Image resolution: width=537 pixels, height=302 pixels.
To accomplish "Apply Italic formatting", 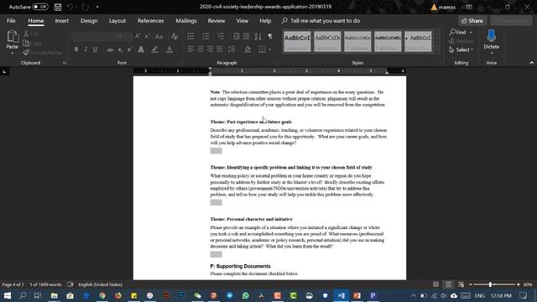I will pos(86,49).
